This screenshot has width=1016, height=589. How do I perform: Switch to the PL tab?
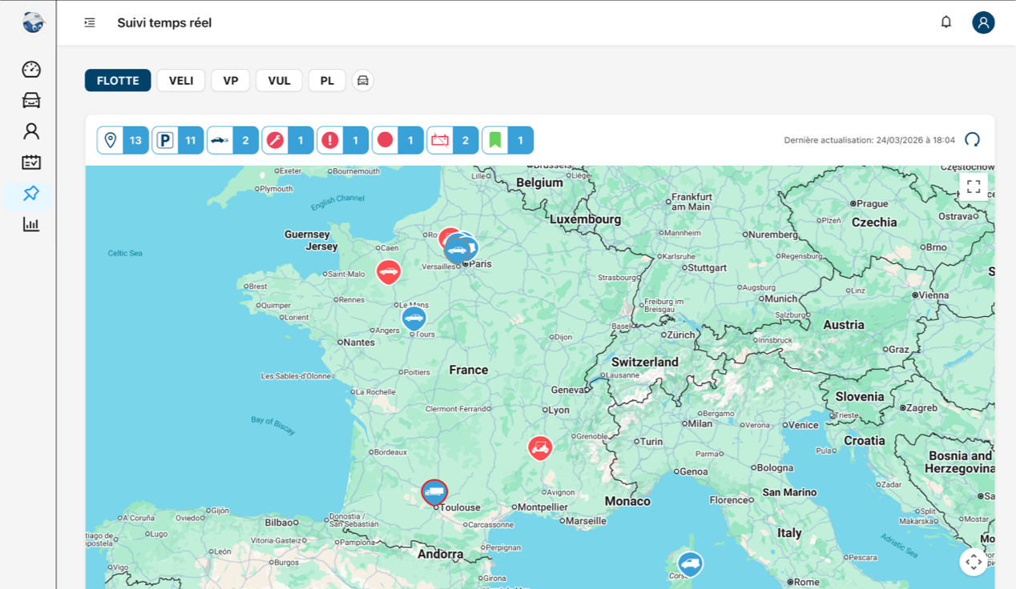(327, 80)
